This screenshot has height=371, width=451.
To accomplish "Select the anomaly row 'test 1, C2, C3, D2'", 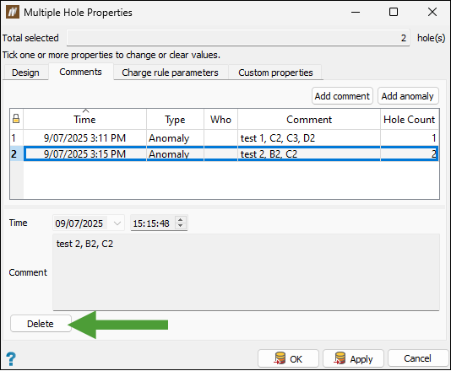I will [x=225, y=138].
